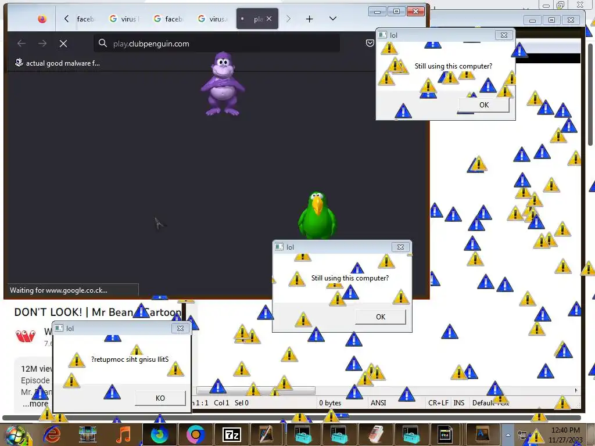Click the green parrot character
Screen dimensions: 595x446
[x=317, y=215]
